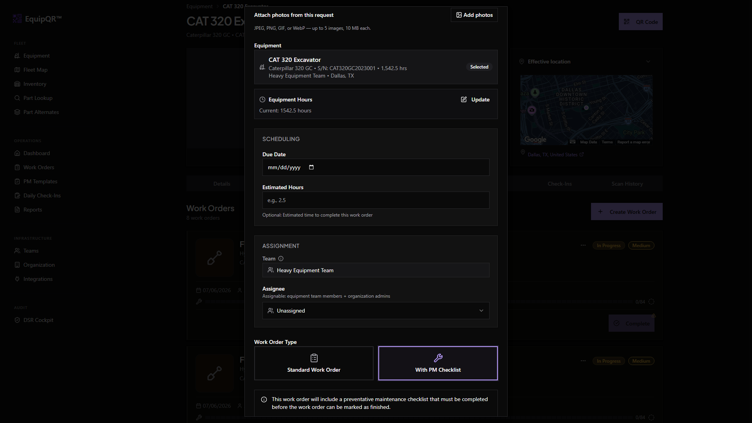
Task: Click the Create Work Order button
Action: point(627,211)
